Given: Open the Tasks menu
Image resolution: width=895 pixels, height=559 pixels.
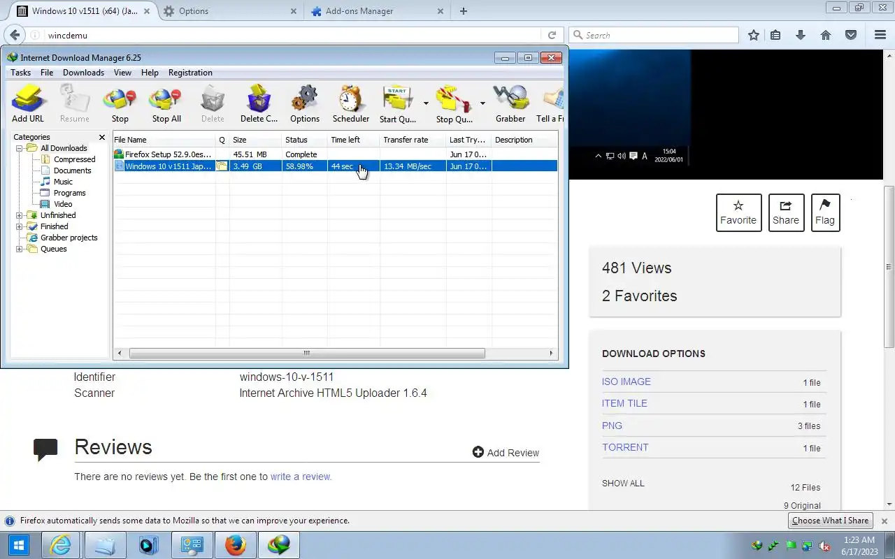Looking at the screenshot, I should (x=20, y=73).
